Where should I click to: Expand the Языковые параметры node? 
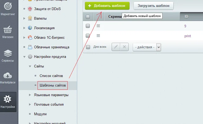[30, 95]
